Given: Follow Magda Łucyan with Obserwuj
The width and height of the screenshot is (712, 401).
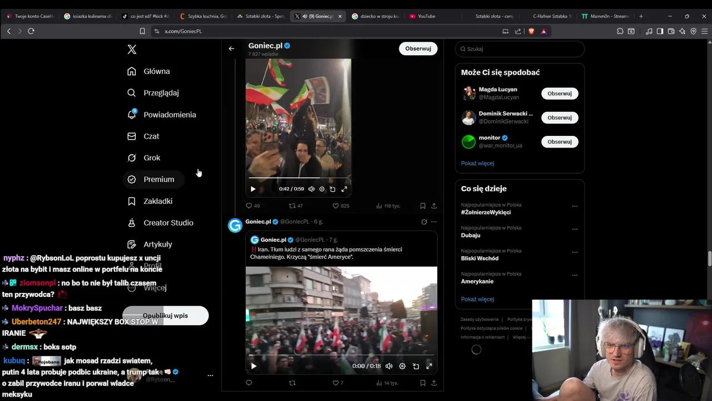Looking at the screenshot, I should pyautogui.click(x=560, y=94).
